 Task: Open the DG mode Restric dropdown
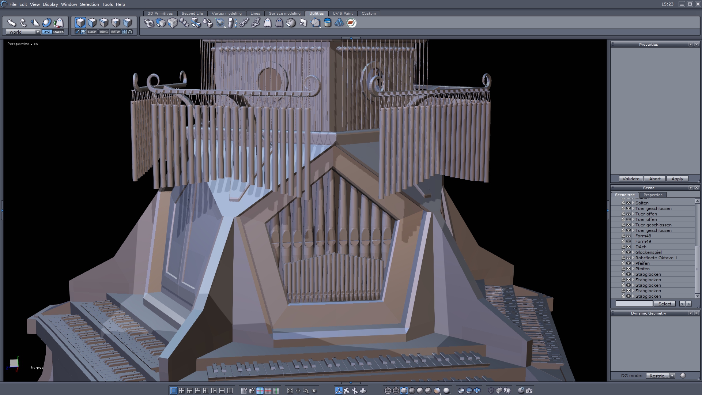pos(672,376)
